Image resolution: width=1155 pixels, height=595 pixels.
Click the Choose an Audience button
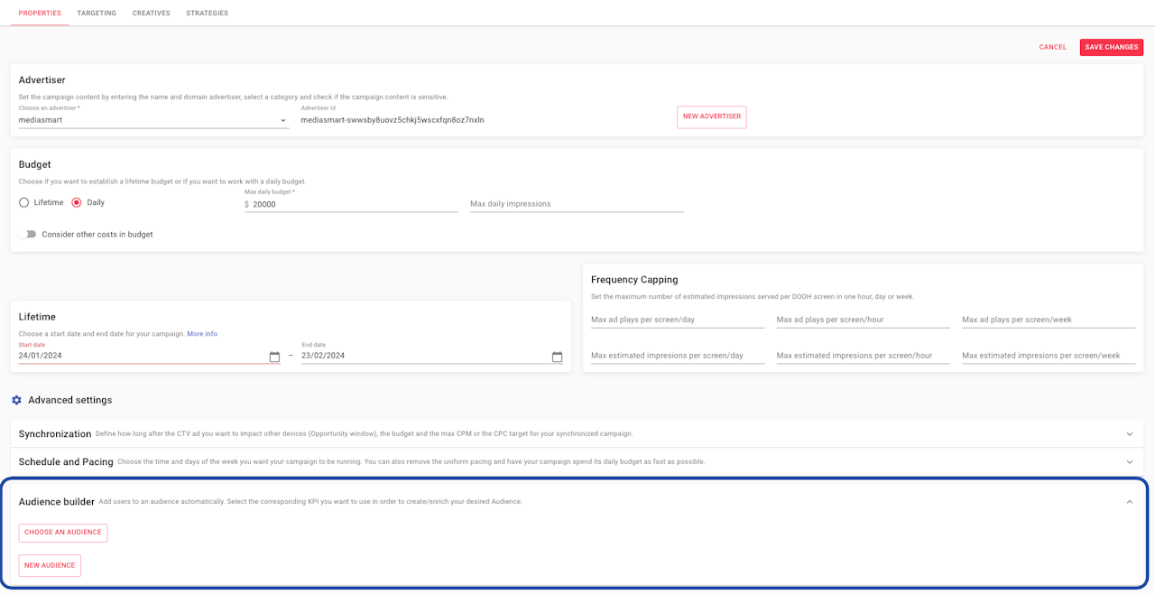click(63, 533)
